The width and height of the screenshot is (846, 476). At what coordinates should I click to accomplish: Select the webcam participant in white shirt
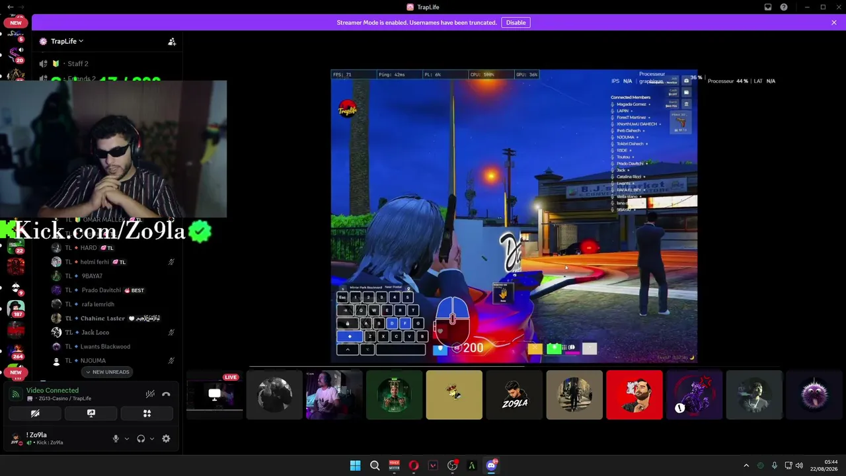click(334, 395)
